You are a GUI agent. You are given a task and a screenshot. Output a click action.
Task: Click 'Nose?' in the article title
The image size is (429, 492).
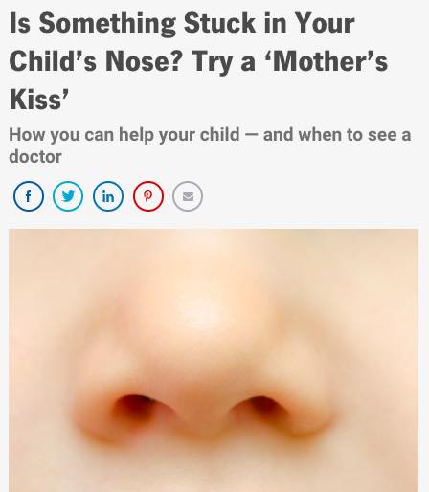pyautogui.click(x=145, y=61)
